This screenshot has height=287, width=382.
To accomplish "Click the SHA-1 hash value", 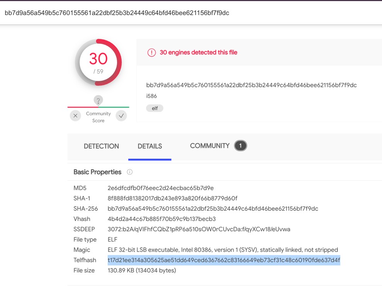I will [x=172, y=198].
